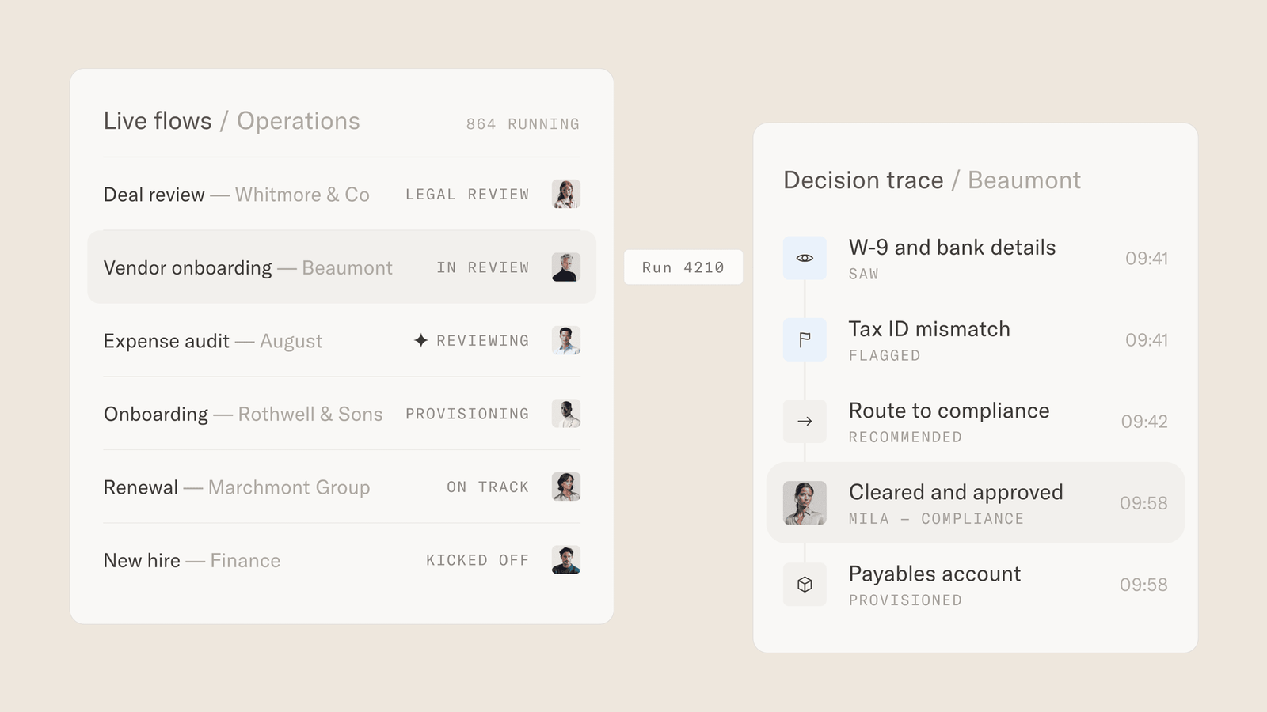Click the eye icon beside W-9 and bank details
The image size is (1267, 712).
click(805, 258)
